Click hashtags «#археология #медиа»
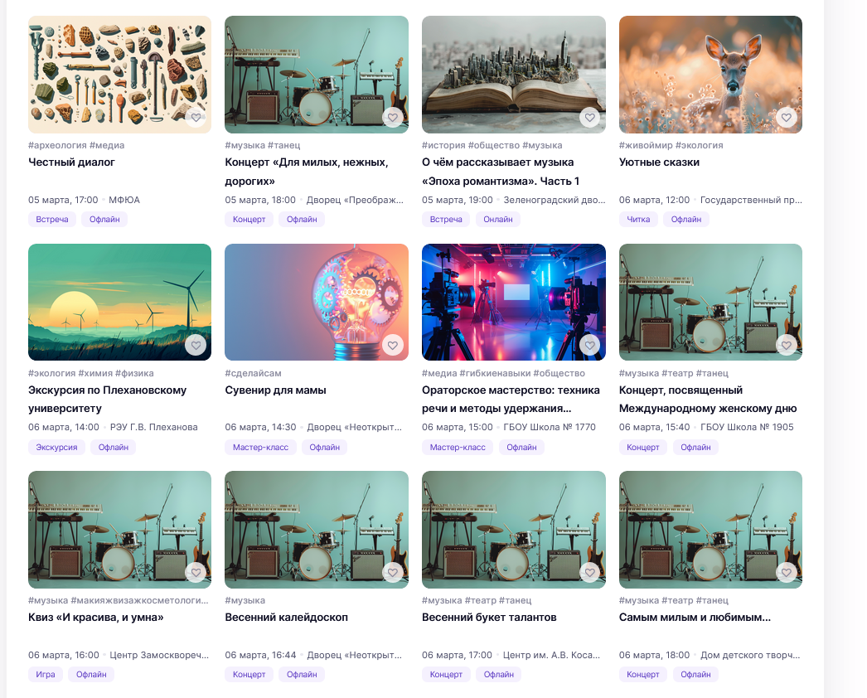This screenshot has height=698, width=867. click(x=76, y=145)
